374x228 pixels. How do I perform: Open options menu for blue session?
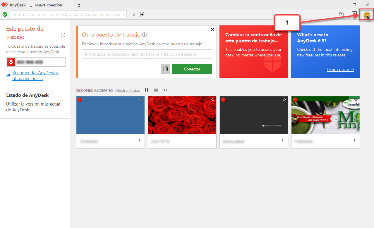pos(139,141)
